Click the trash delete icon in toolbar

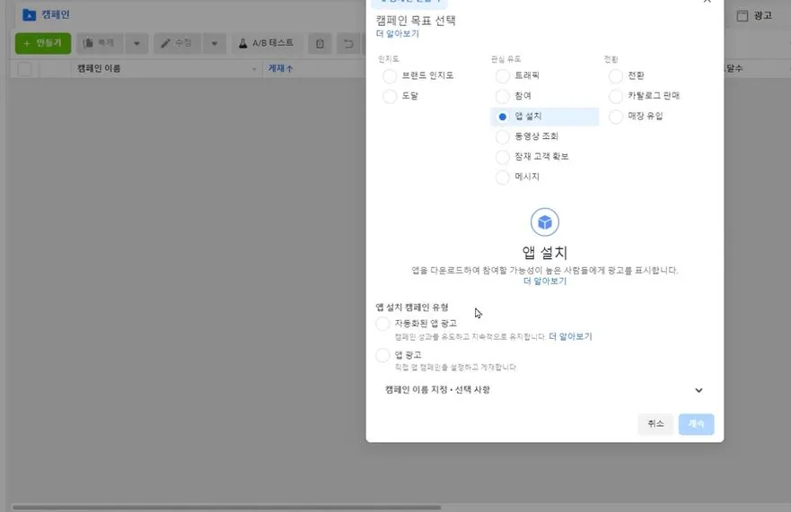click(320, 44)
